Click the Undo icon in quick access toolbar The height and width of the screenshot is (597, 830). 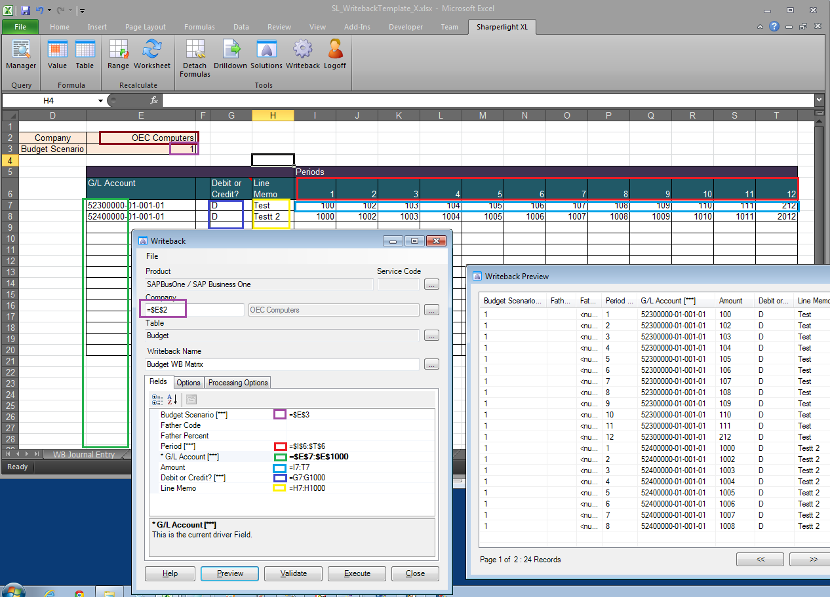[x=40, y=10]
